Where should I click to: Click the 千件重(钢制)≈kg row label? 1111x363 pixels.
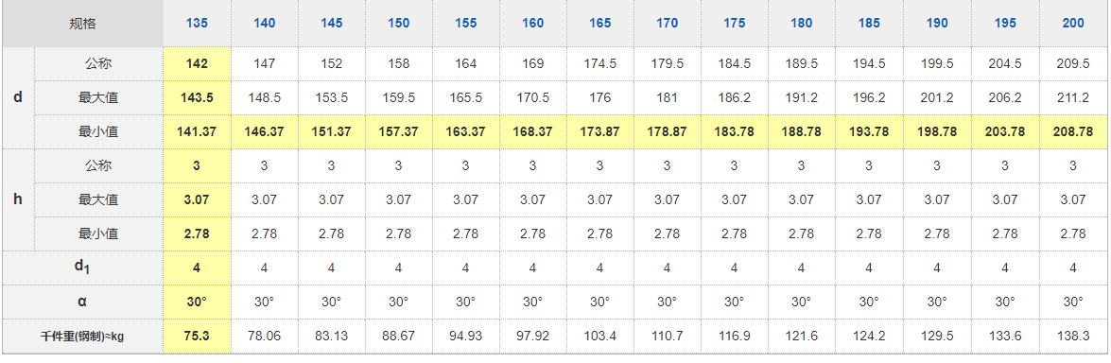82,337
